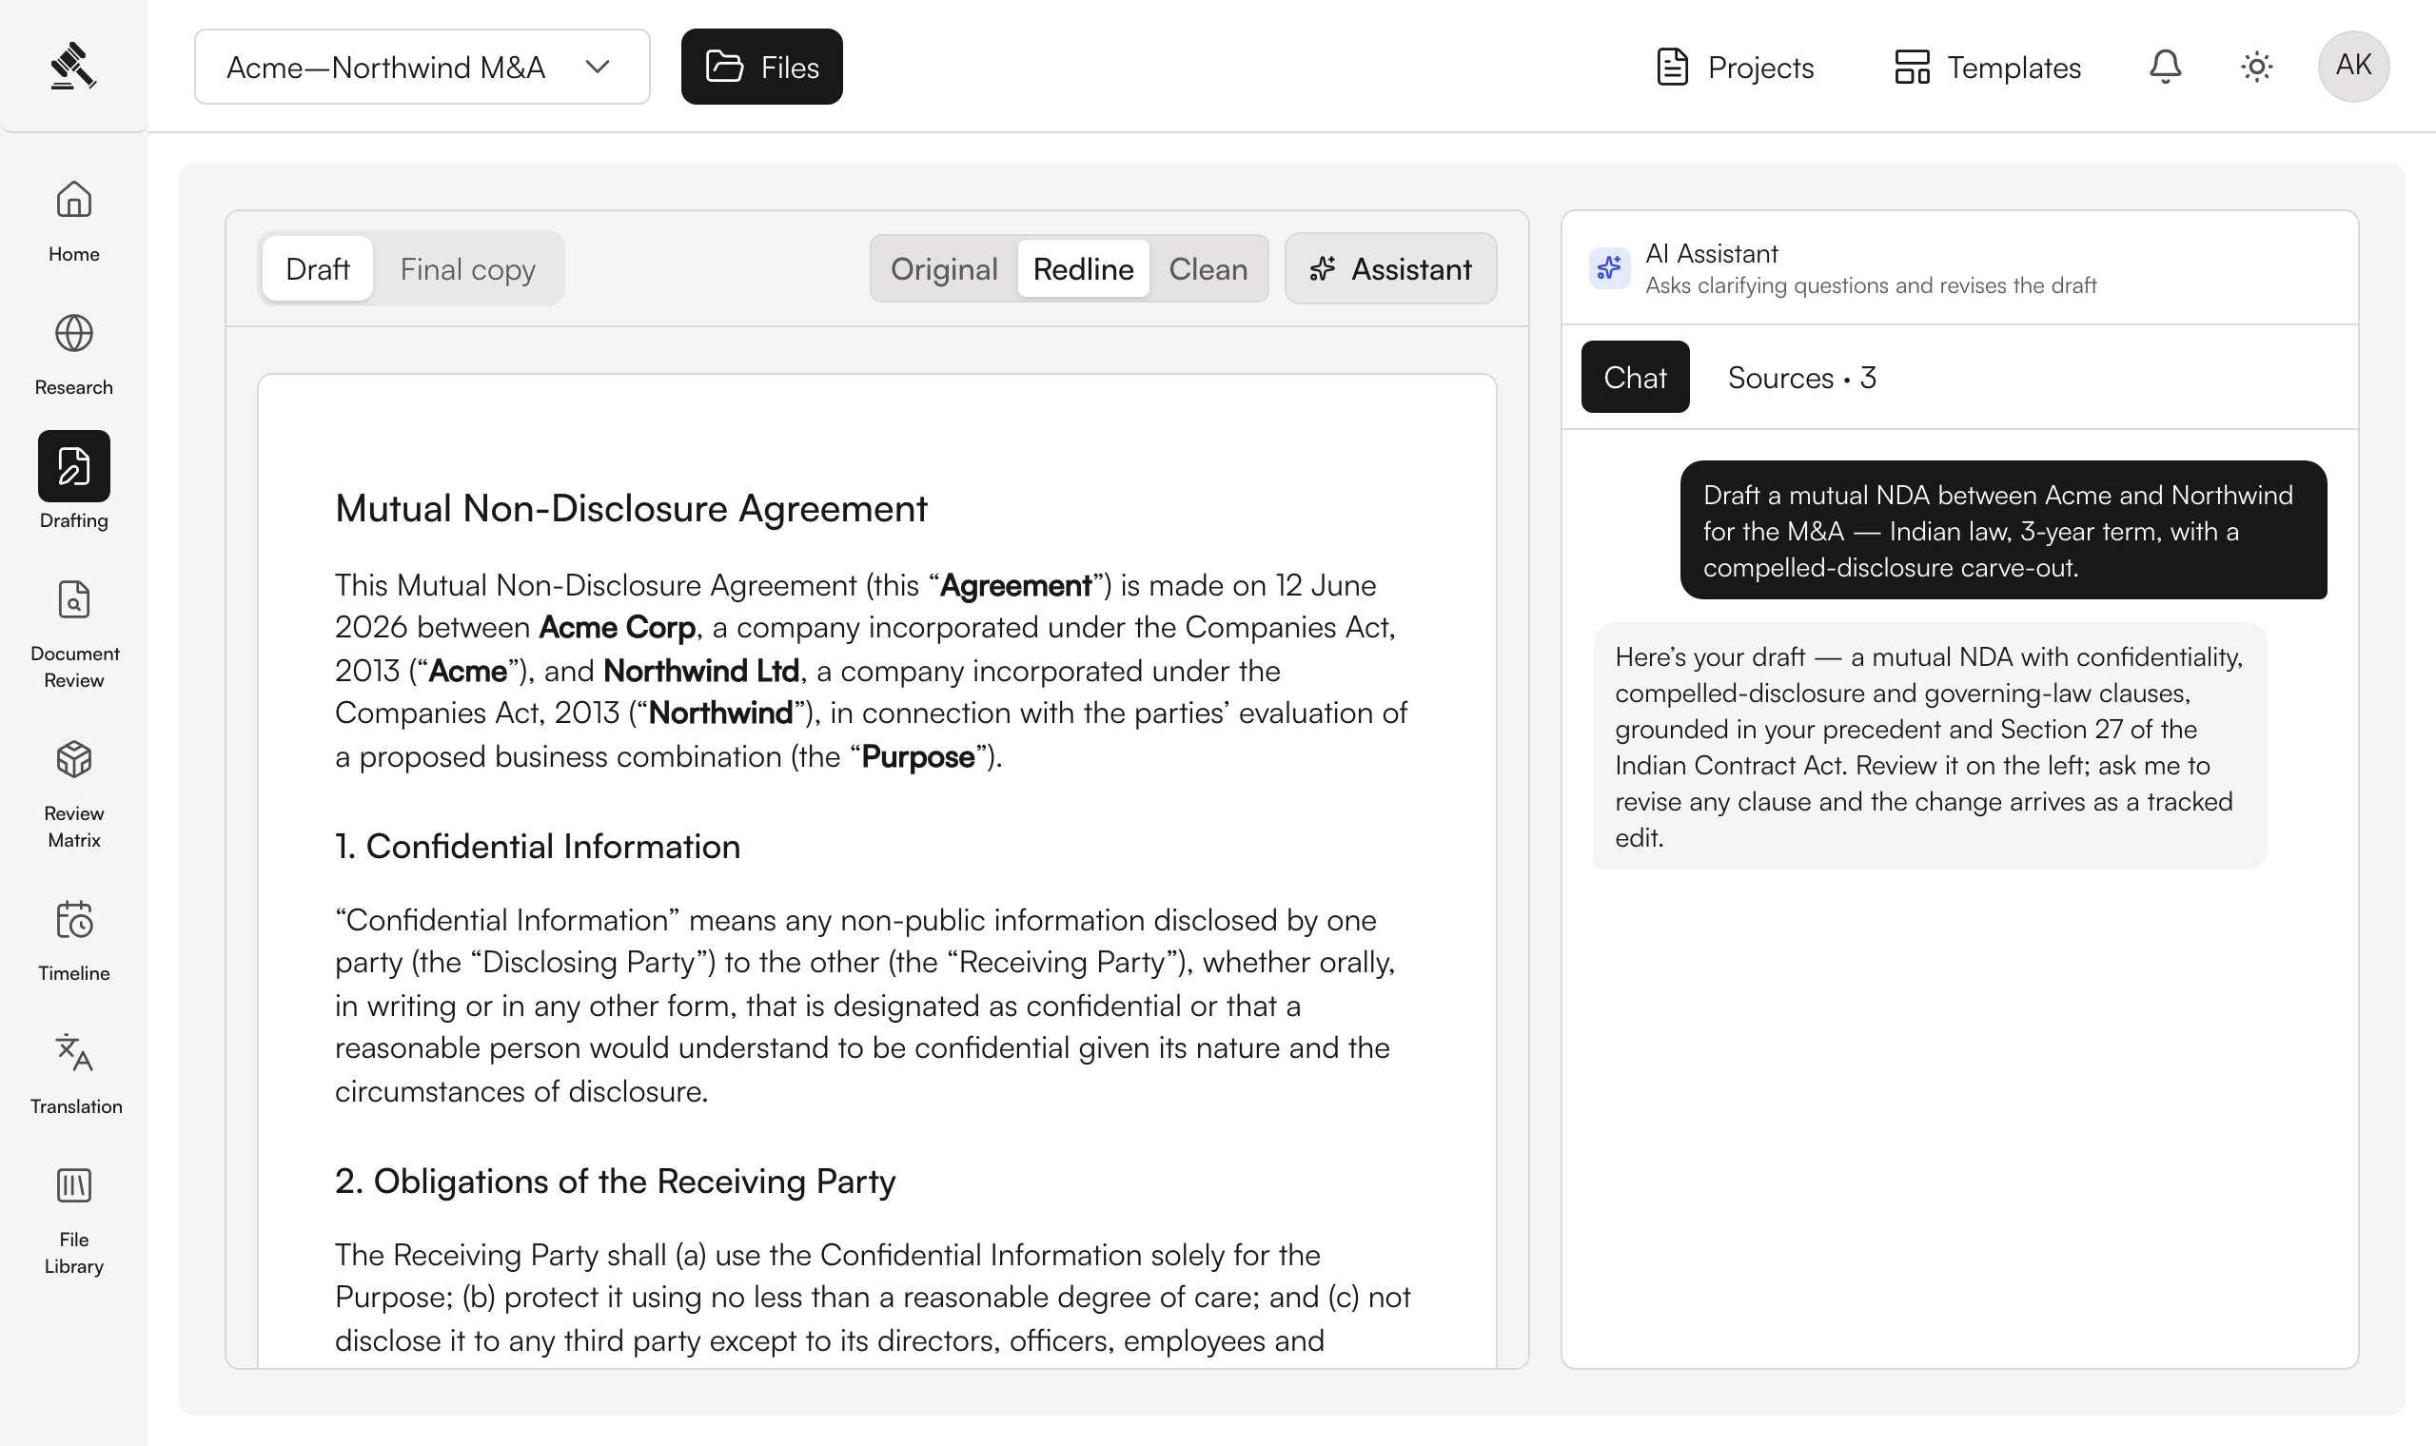
Task: Click the Mutual Non-Disclosure Agreement heading
Action: pyautogui.click(x=632, y=508)
